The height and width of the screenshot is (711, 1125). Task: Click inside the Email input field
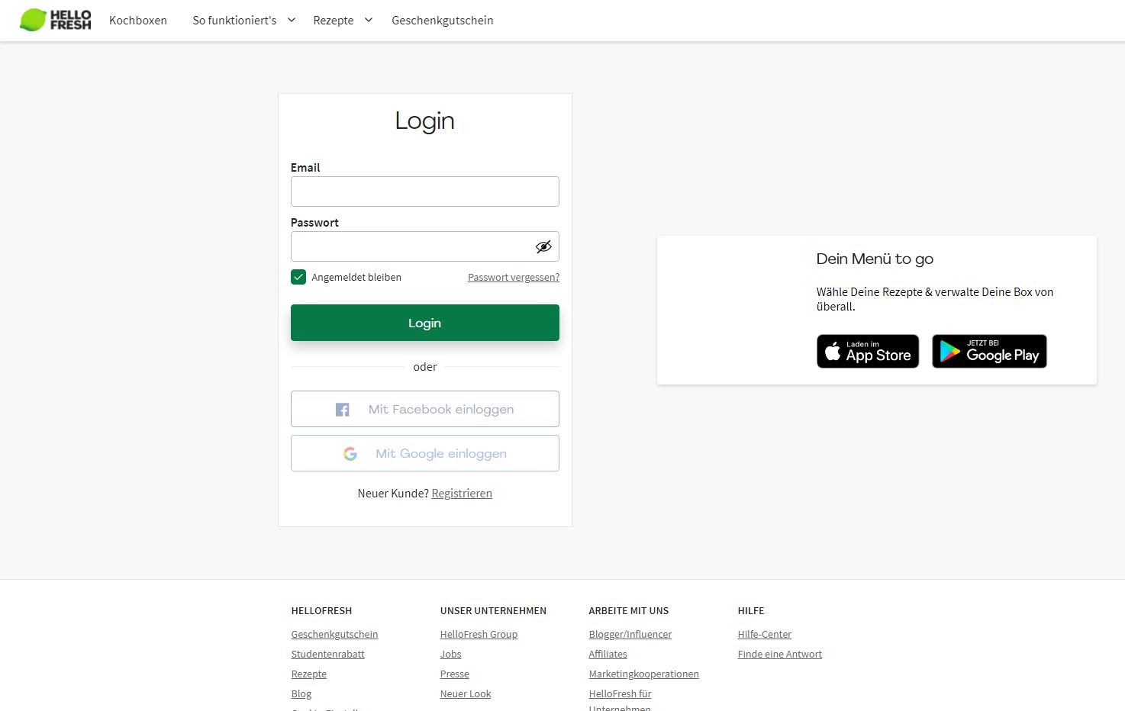424,191
